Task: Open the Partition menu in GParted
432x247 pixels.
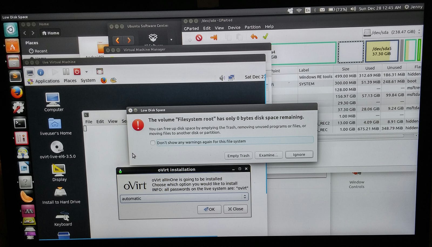Action: click(x=252, y=27)
